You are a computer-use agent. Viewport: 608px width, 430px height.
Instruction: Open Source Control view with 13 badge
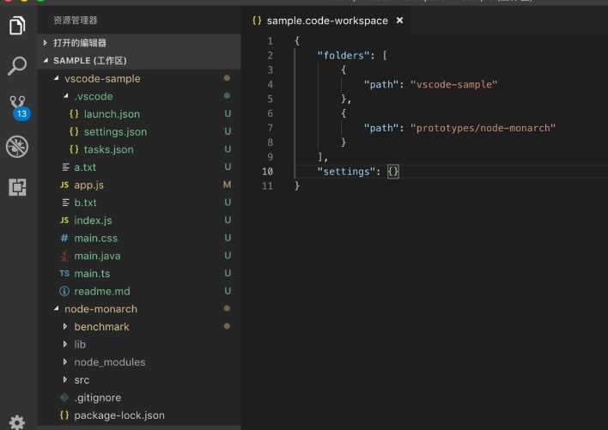(19, 107)
